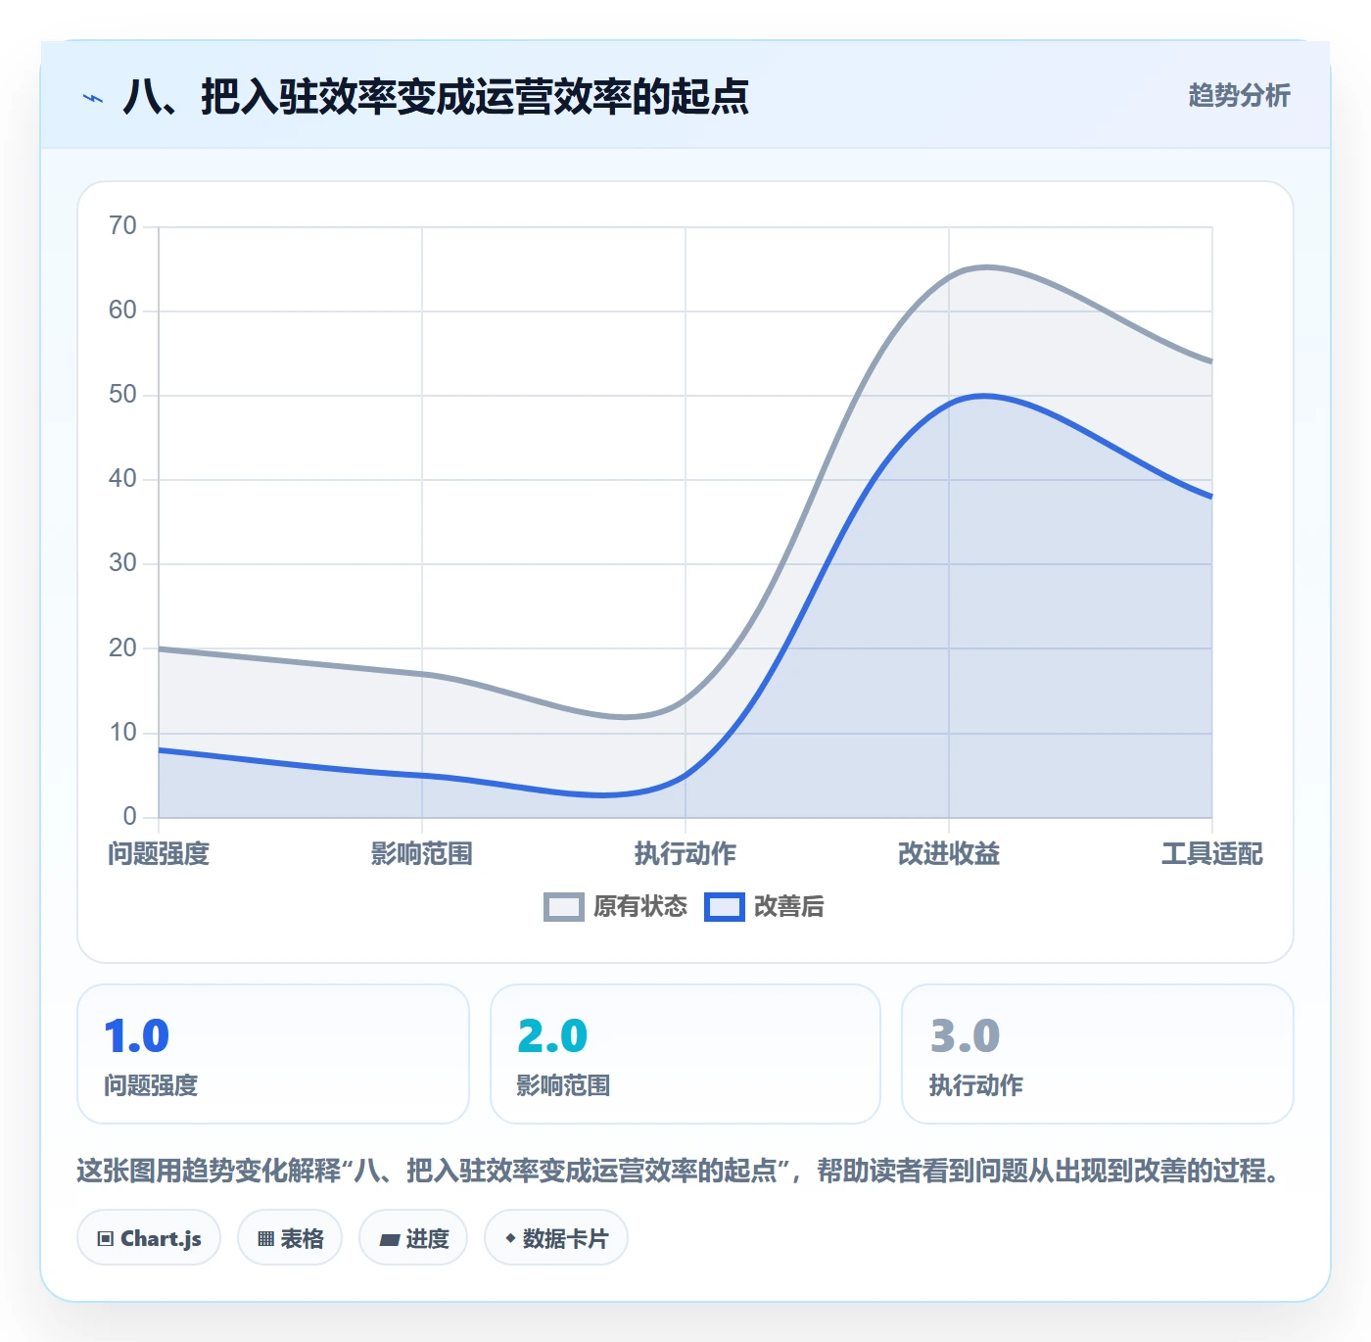Click the 问题强度 x-axis label
The image size is (1371, 1342).
tap(159, 854)
